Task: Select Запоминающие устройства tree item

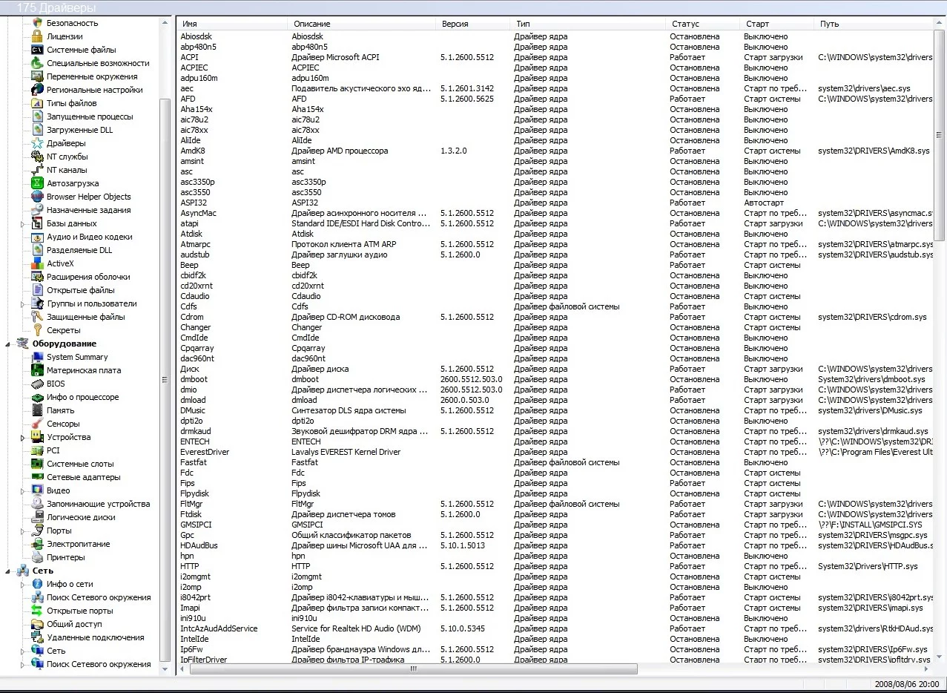Action: coord(98,504)
